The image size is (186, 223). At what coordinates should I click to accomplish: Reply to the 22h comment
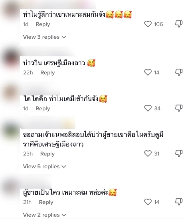coord(47,73)
